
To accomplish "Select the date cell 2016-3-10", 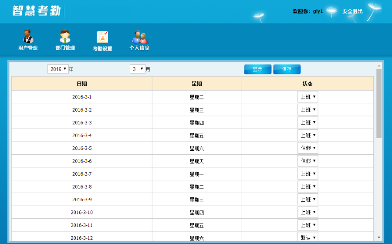I will click(x=82, y=212).
